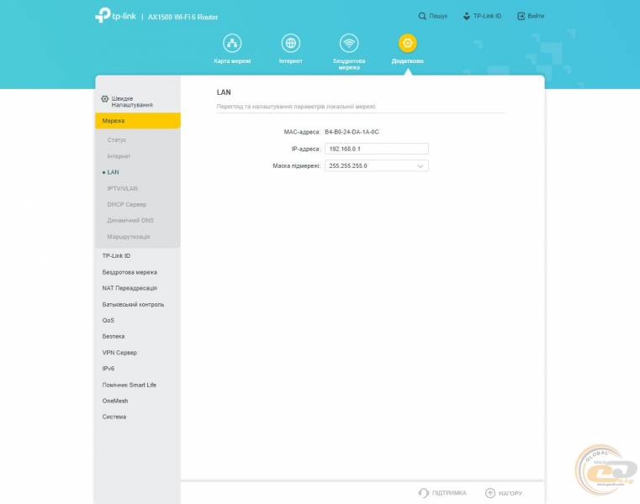Expand Безпека sidebar section

[114, 336]
